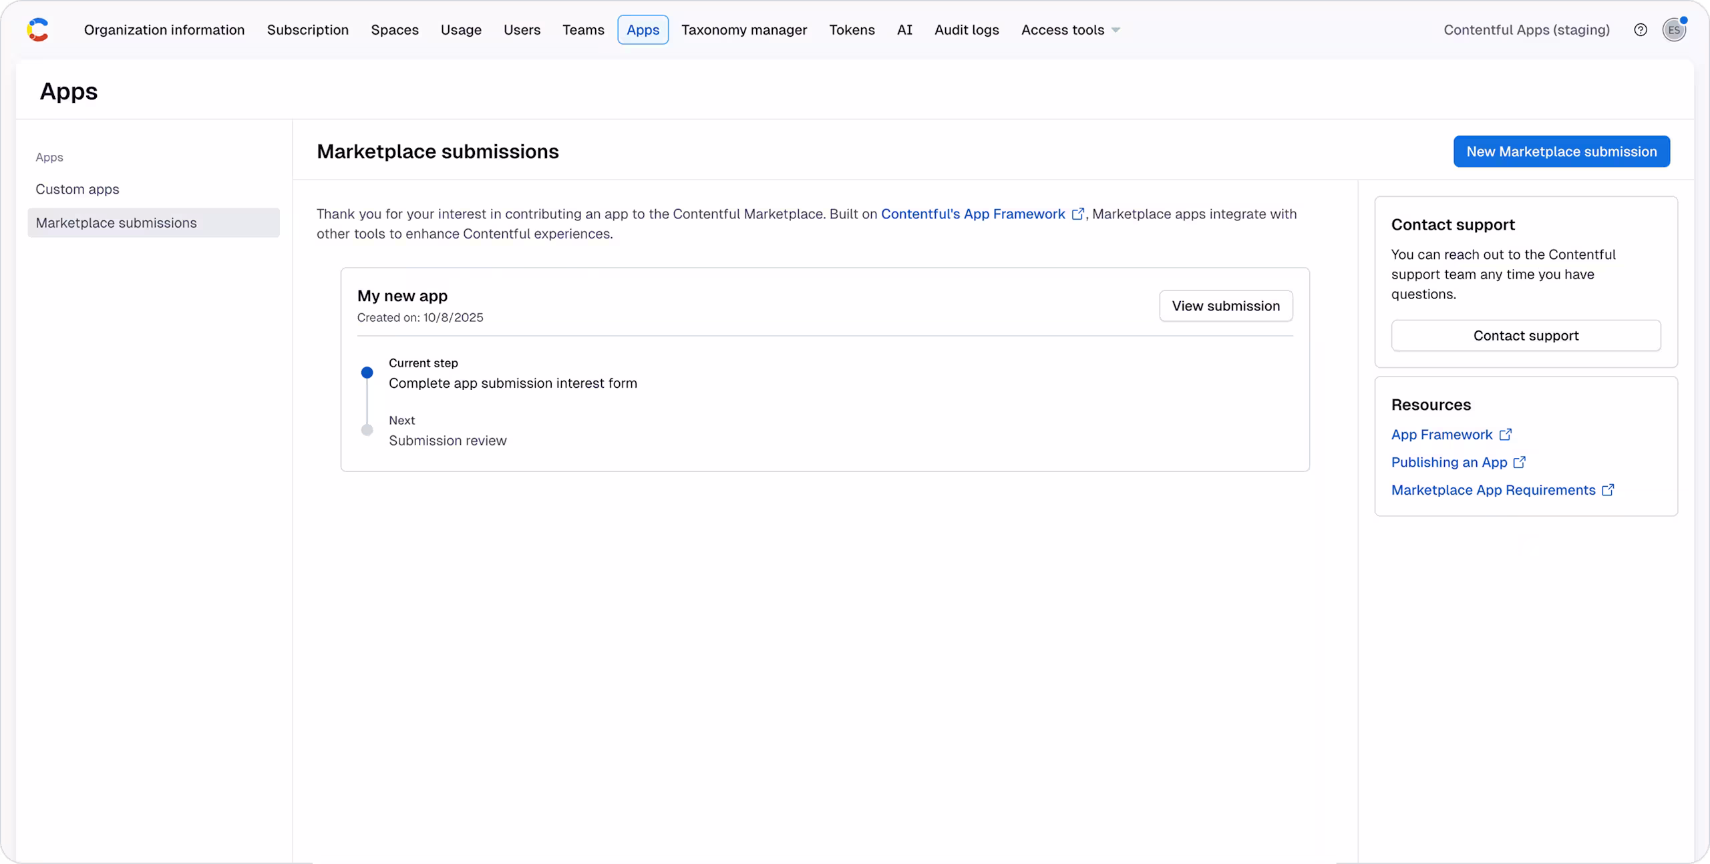
Task: Click the Submission review step text
Action: [x=448, y=441]
